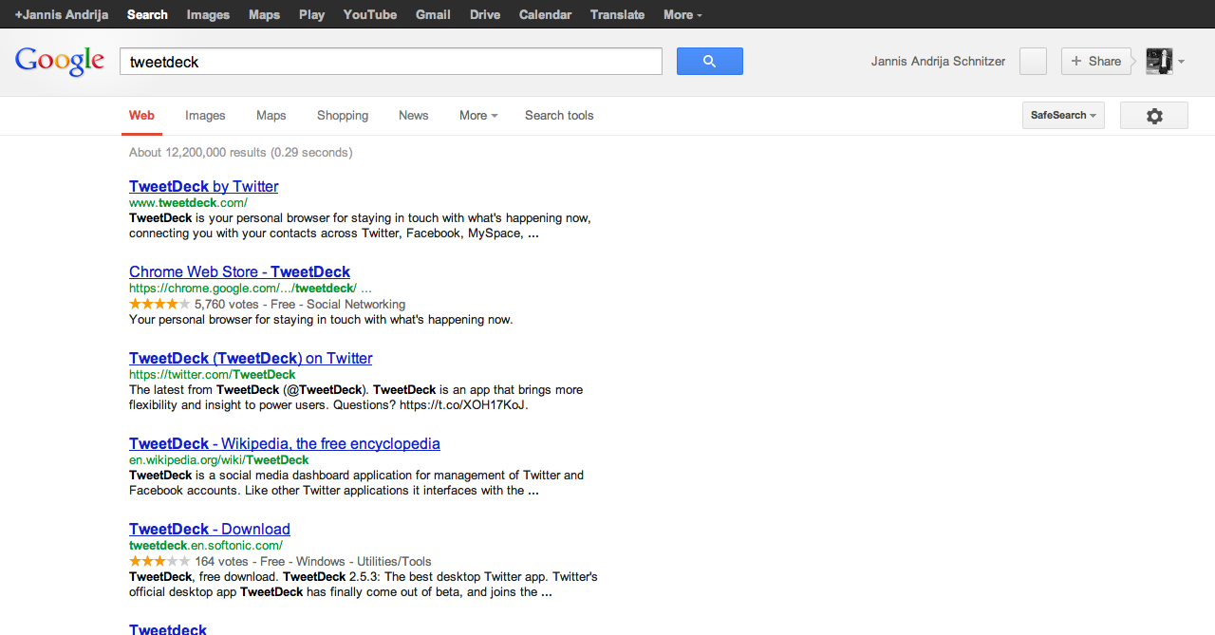Click the en.wikipedia.org/wiki/TweetDeck URL
The image size is (1215, 635).
[x=219, y=459]
